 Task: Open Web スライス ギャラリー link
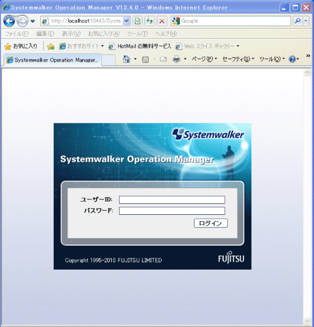point(205,46)
